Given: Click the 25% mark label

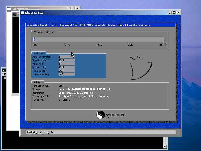Looking at the screenshot, I should [67, 45].
